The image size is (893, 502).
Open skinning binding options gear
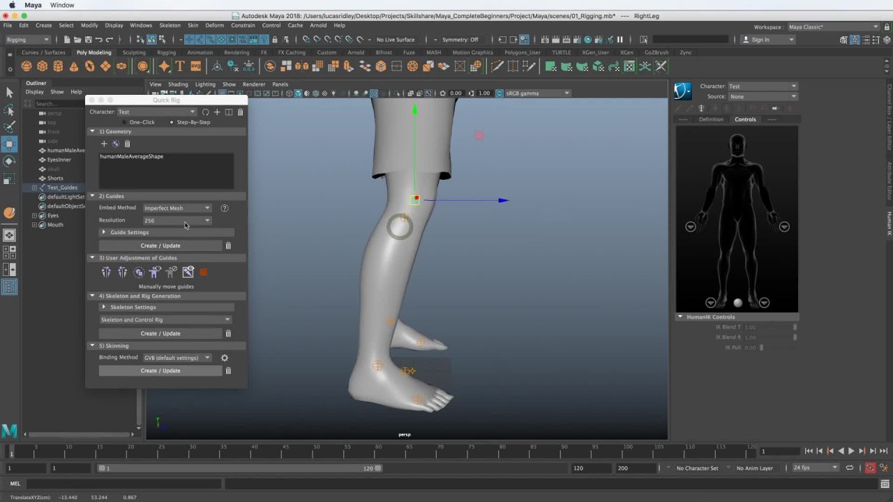(225, 358)
